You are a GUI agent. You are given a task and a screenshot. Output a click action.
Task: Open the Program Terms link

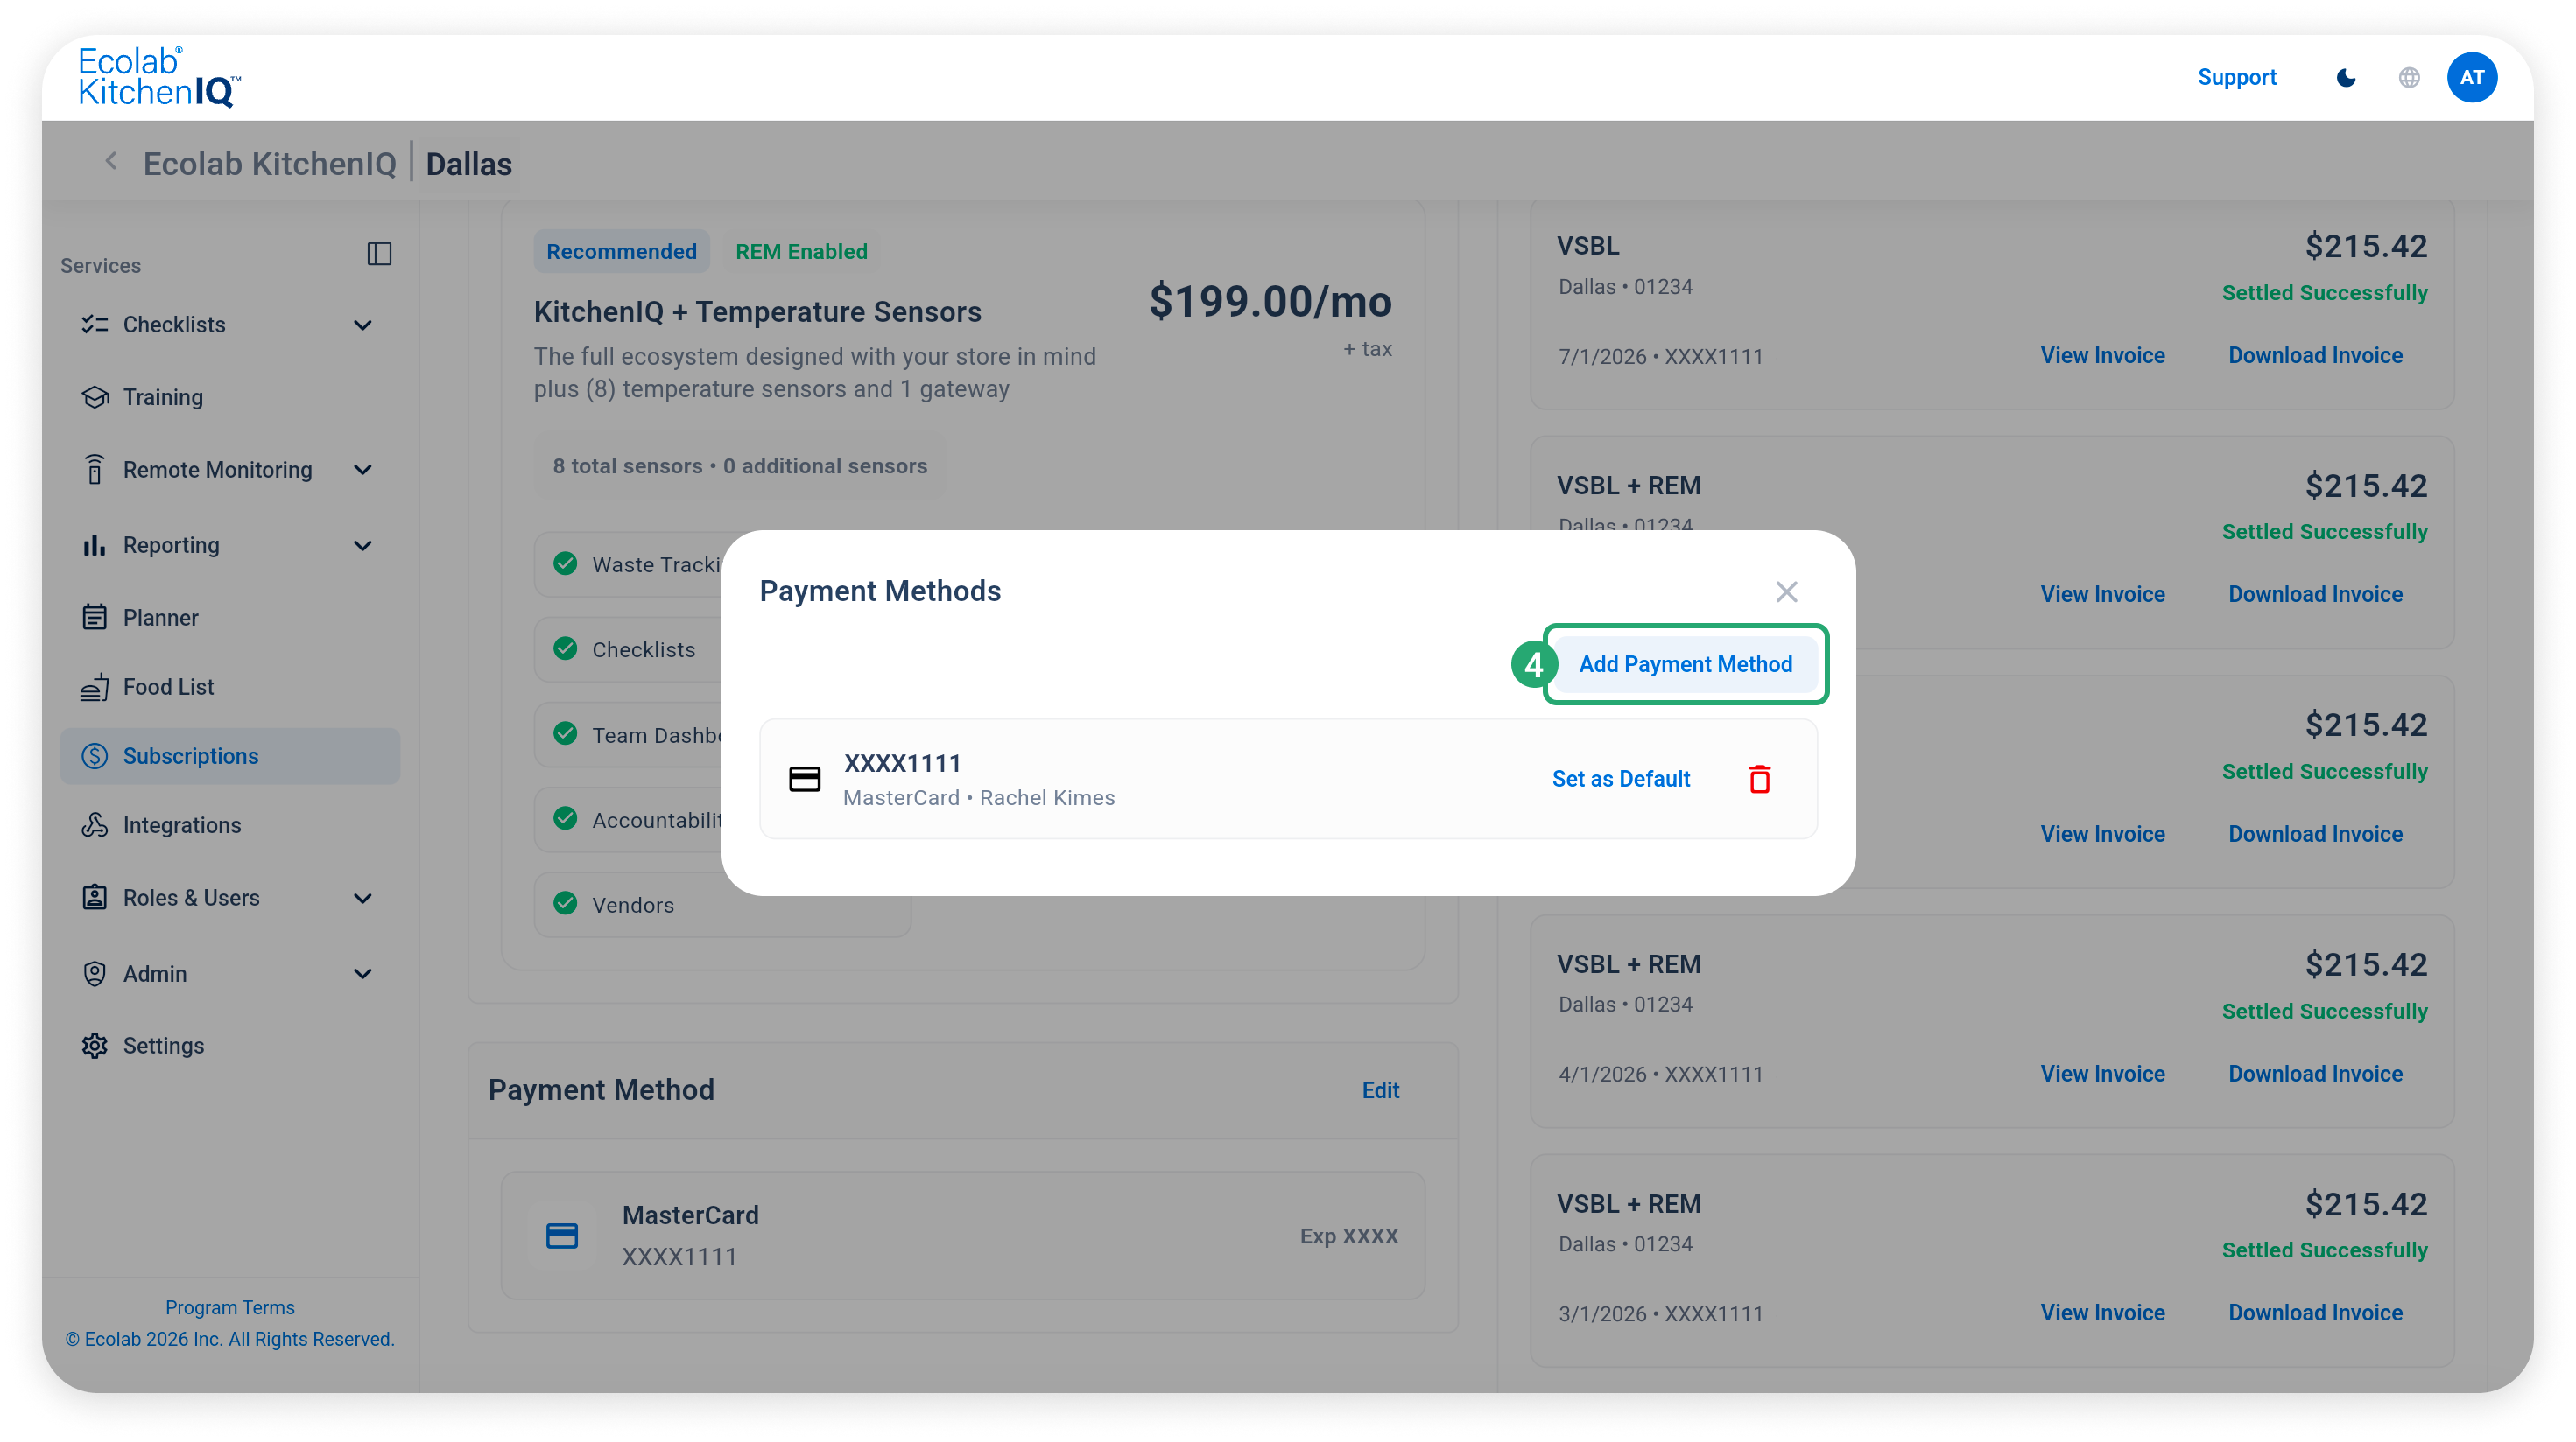tap(230, 1308)
